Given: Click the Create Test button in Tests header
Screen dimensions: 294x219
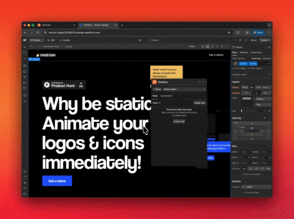Looking at the screenshot, I should [x=199, y=103].
